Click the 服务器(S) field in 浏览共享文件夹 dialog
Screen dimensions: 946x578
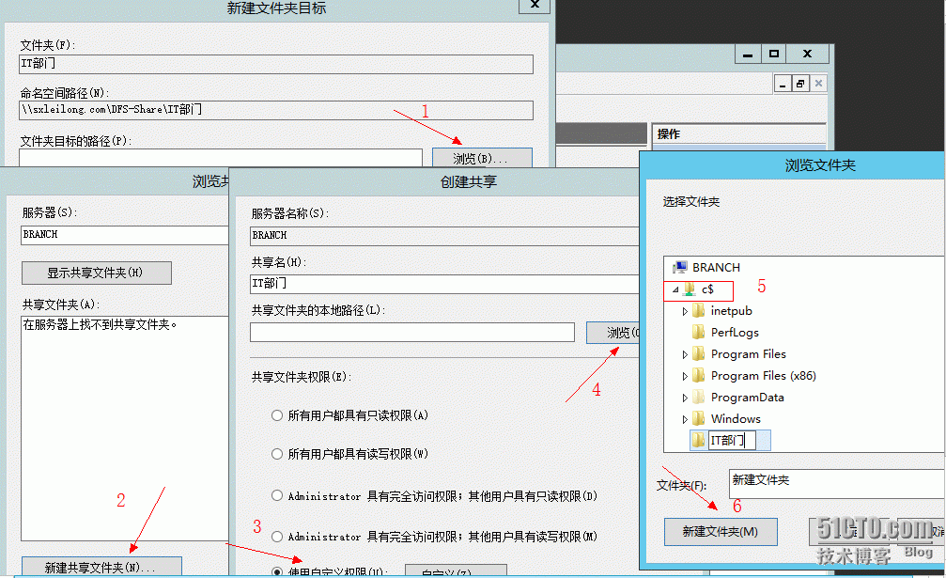coord(124,235)
